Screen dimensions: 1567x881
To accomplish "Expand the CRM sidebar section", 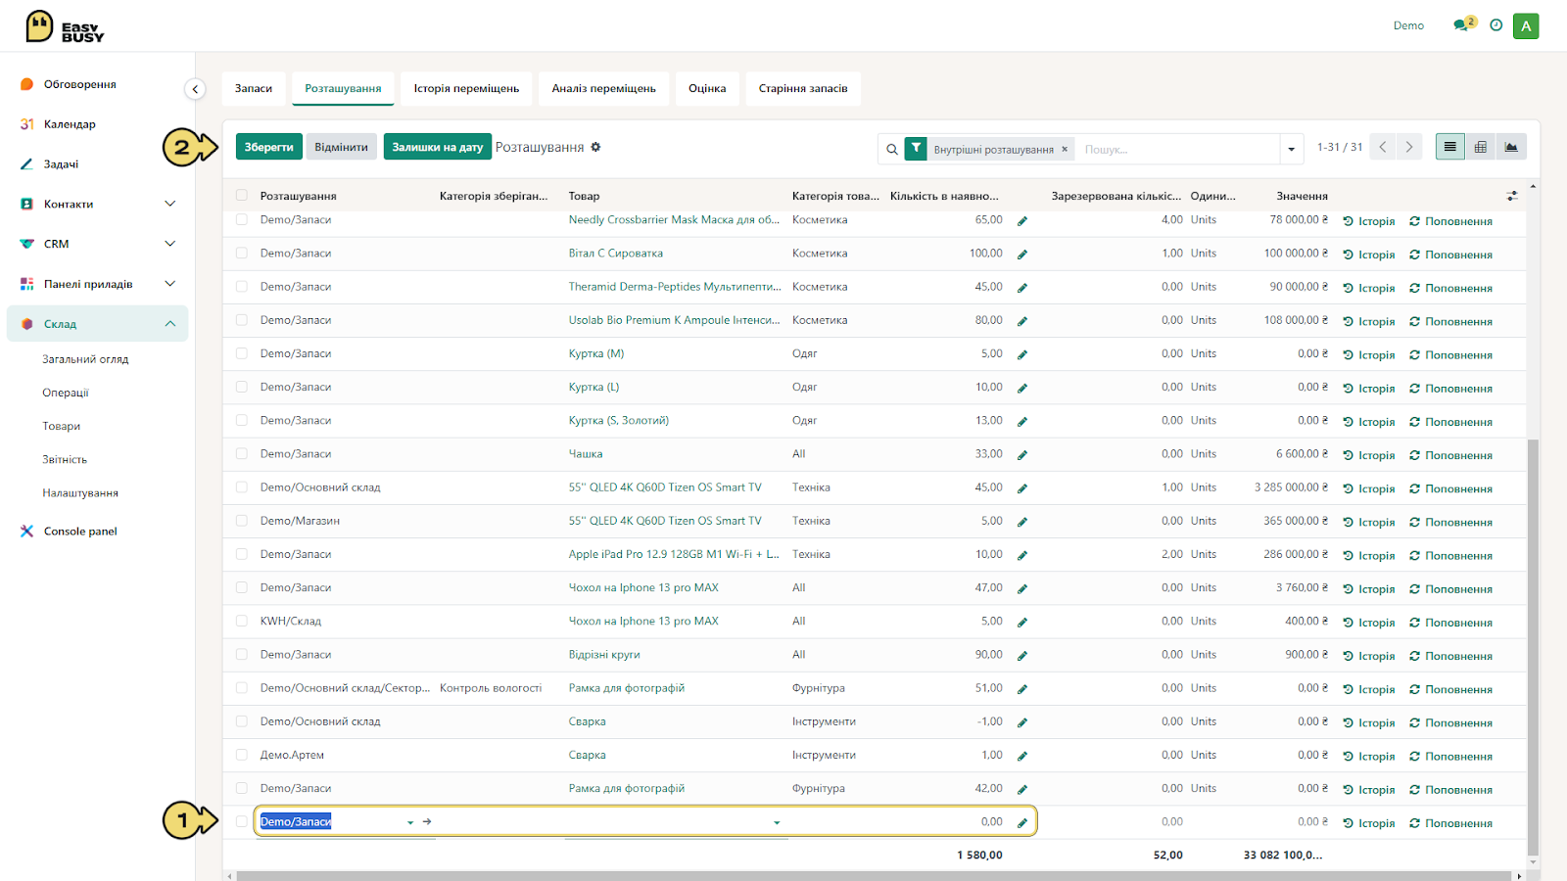I will pos(169,244).
